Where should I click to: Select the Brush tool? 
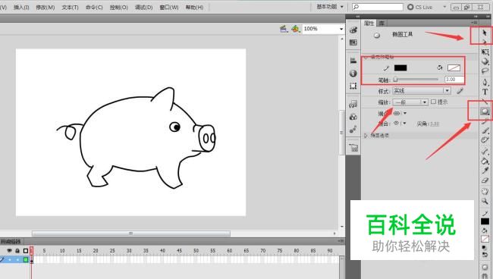click(485, 130)
